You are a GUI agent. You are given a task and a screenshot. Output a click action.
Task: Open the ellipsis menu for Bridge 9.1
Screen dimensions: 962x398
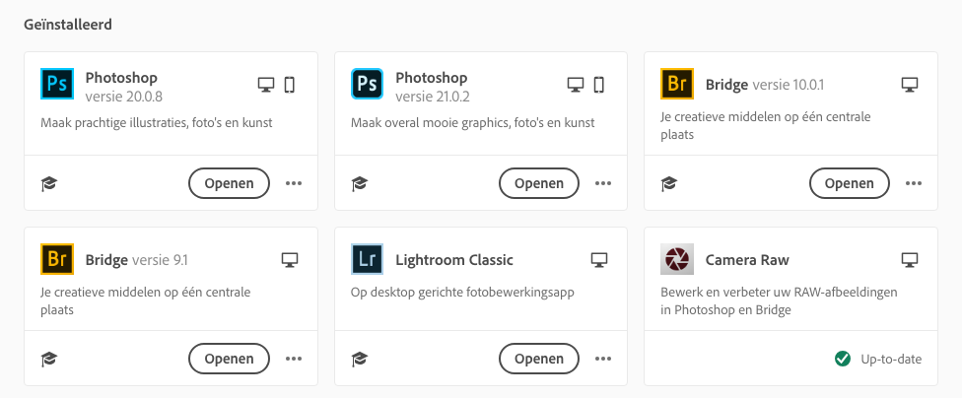(x=294, y=359)
